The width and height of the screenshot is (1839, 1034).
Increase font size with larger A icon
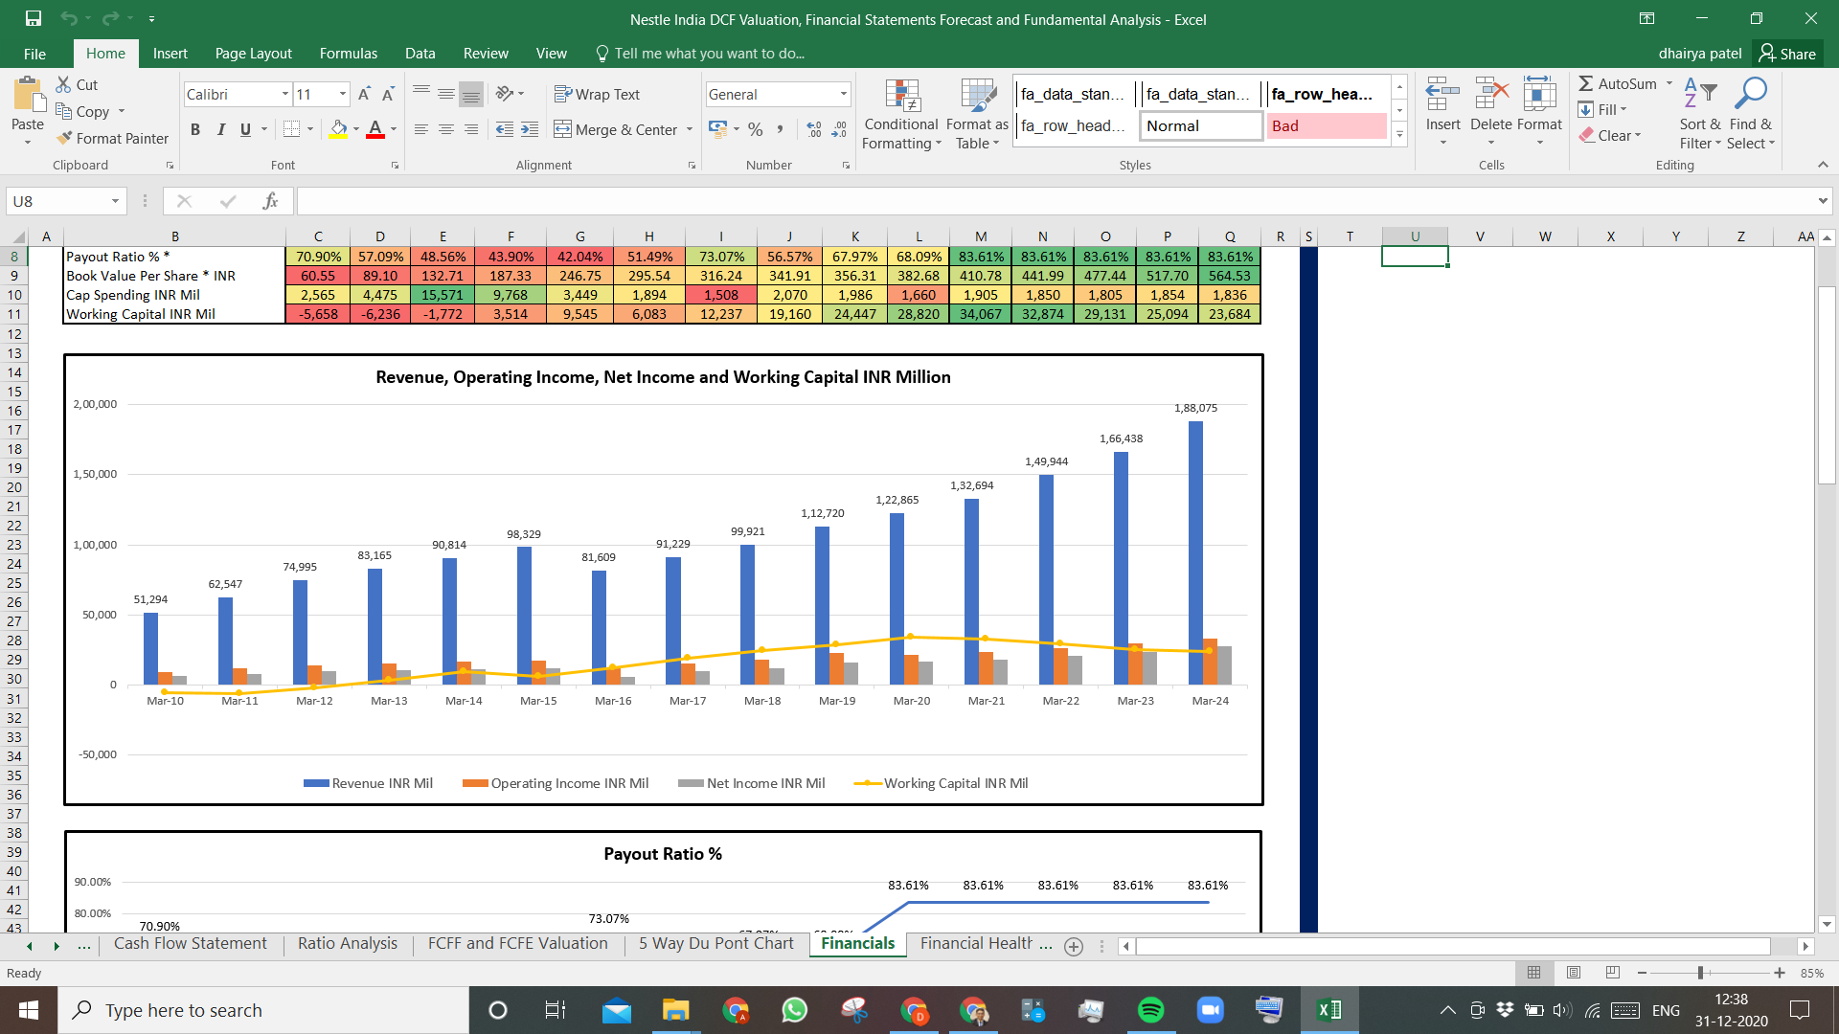[364, 94]
